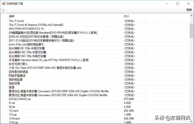Click the 975.6MB size cell

point(129,99)
